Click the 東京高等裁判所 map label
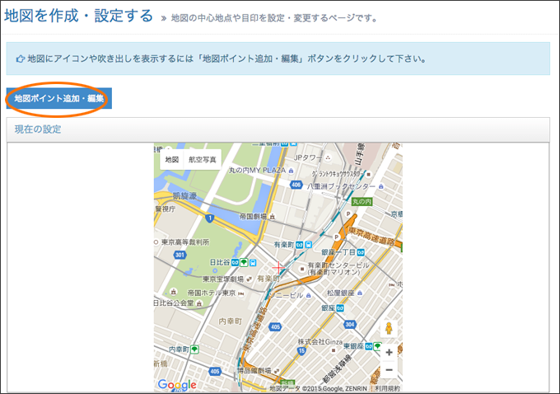Screen dimensions: 560x394 185,242
